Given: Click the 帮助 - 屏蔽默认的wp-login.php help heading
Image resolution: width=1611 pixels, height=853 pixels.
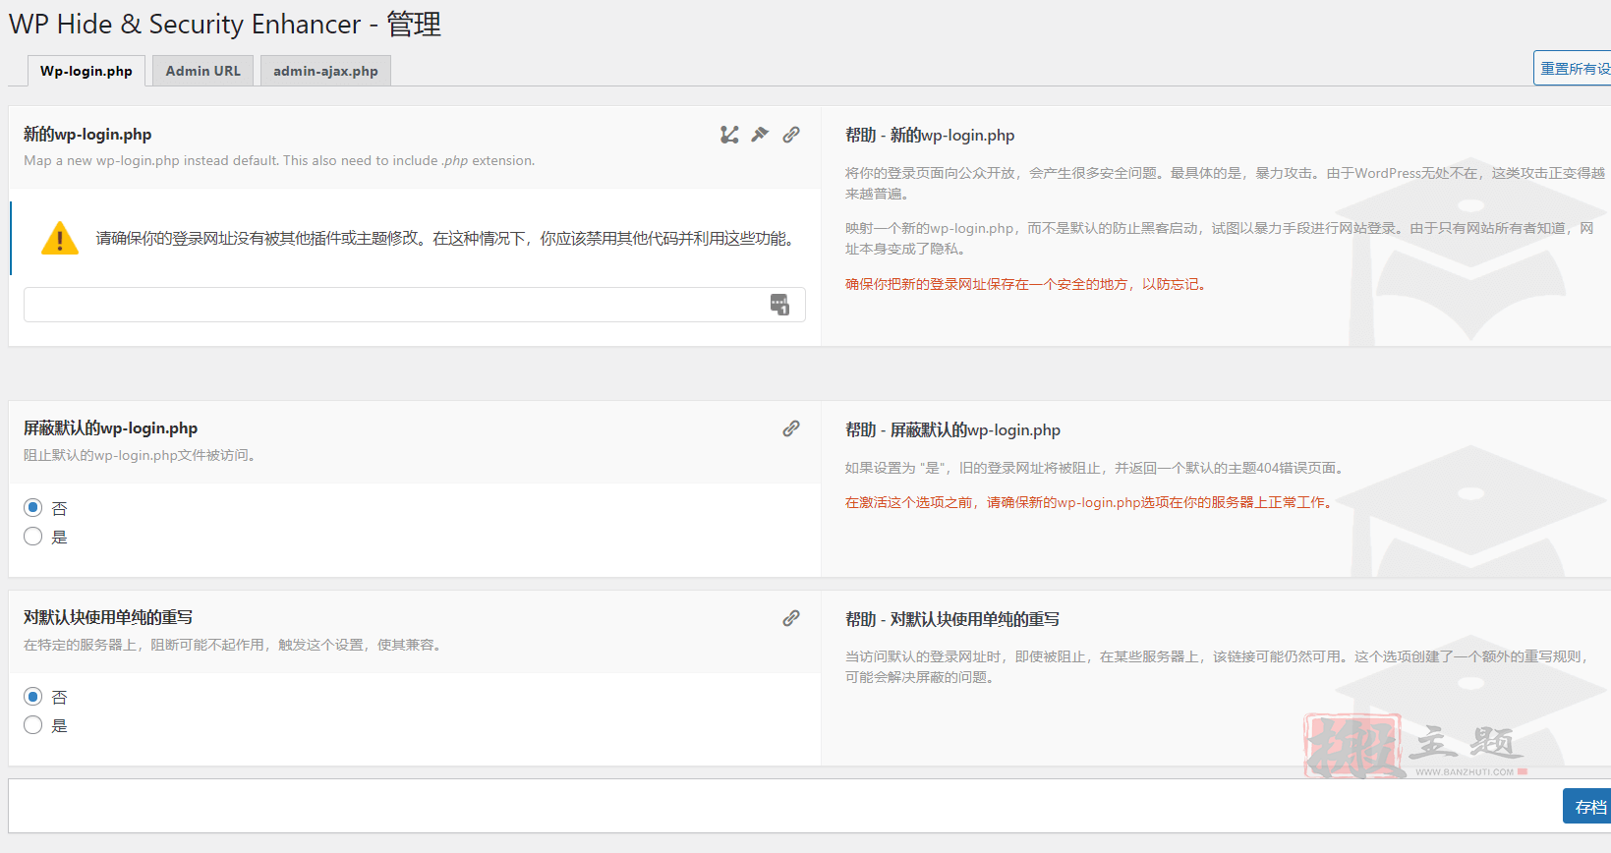Looking at the screenshot, I should pyautogui.click(x=952, y=430).
